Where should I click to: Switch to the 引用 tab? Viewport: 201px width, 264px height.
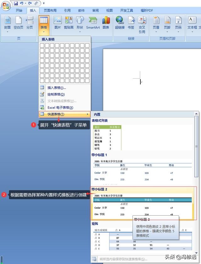coord(67,10)
